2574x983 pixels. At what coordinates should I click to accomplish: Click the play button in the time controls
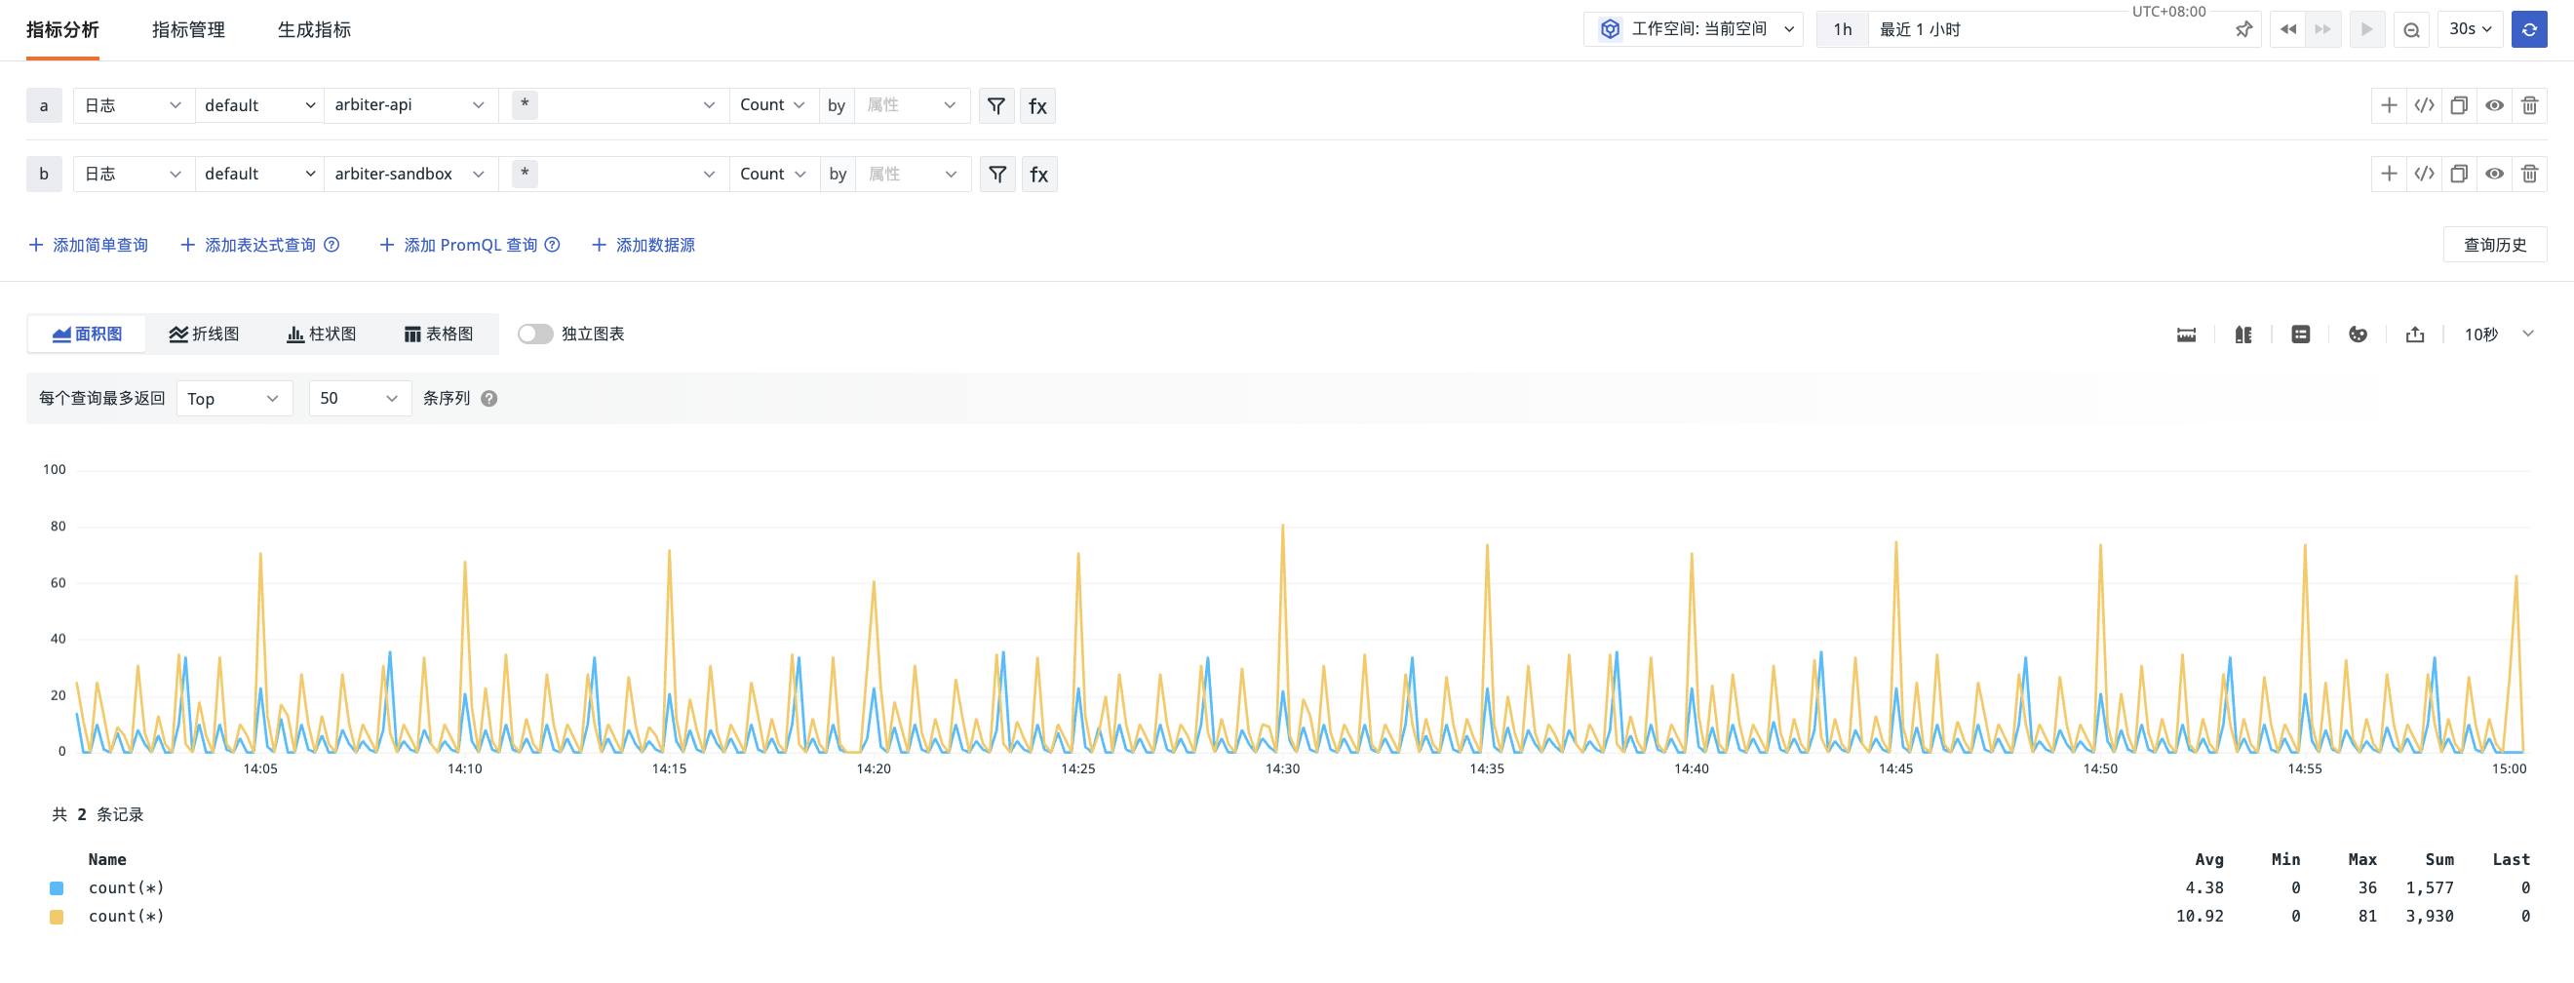2367,29
